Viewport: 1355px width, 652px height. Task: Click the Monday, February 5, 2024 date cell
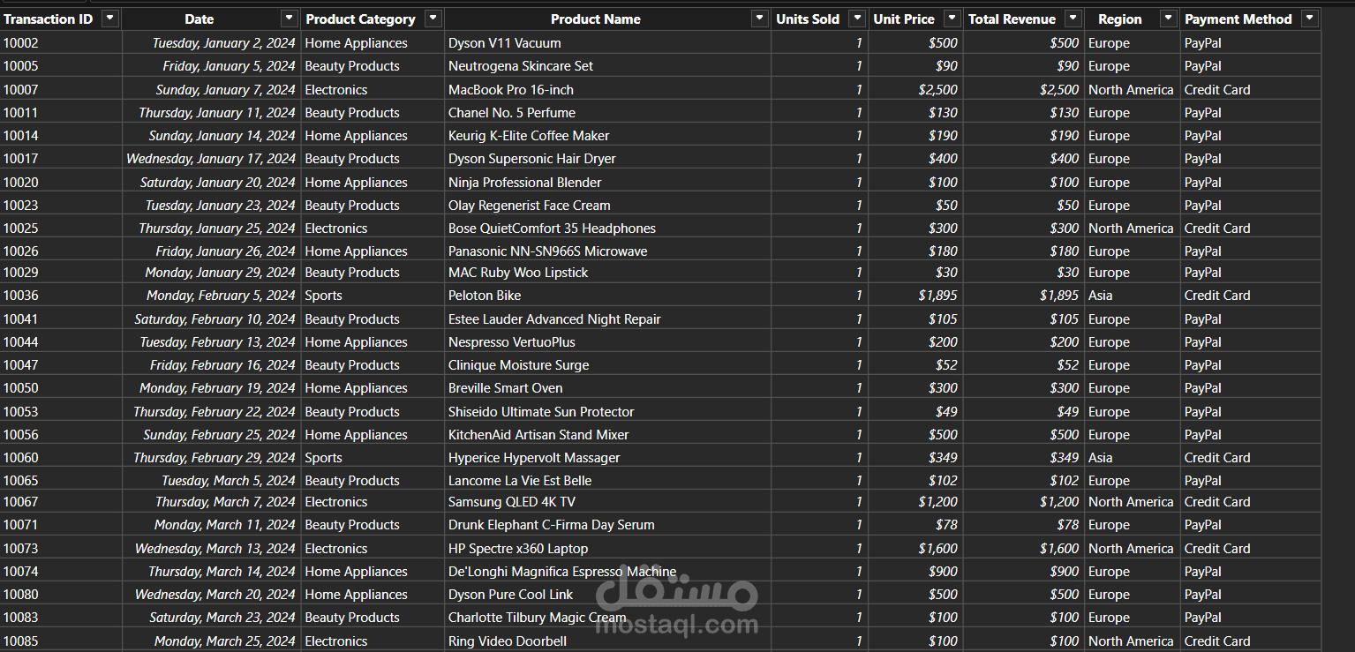(x=211, y=296)
